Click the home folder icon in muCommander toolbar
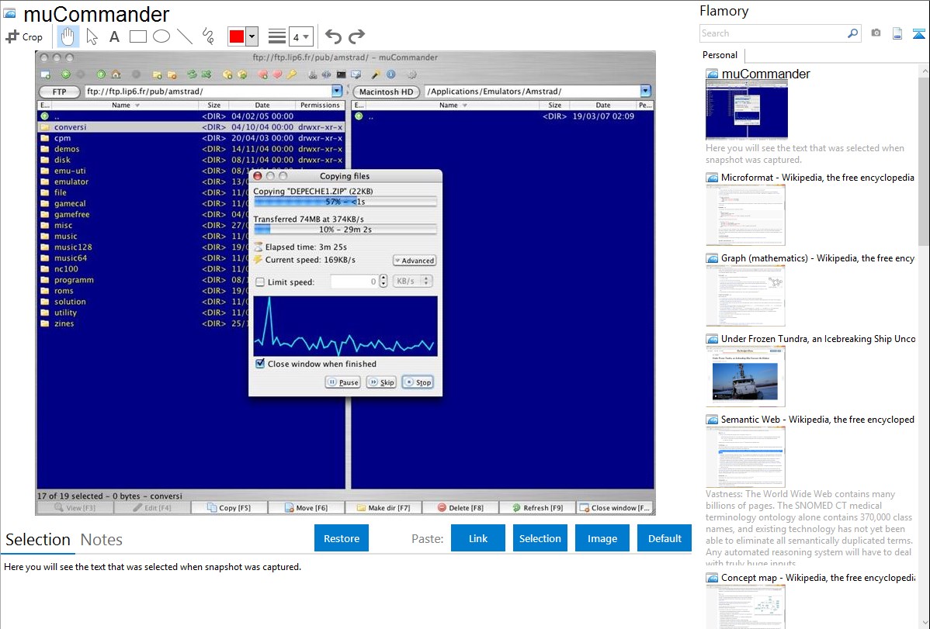930x629 pixels. [116, 74]
